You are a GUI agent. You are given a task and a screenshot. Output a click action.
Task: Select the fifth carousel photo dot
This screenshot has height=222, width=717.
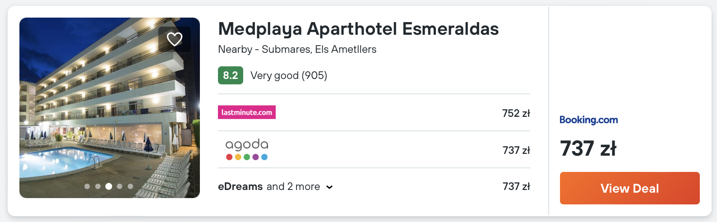pyautogui.click(x=130, y=186)
